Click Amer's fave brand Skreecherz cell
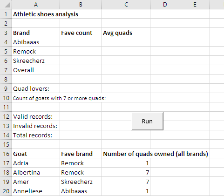This screenshot has width=224, height=196. point(81,182)
